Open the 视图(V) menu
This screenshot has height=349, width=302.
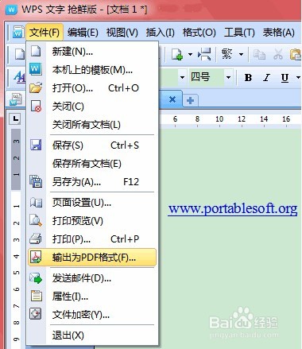tap(122, 33)
